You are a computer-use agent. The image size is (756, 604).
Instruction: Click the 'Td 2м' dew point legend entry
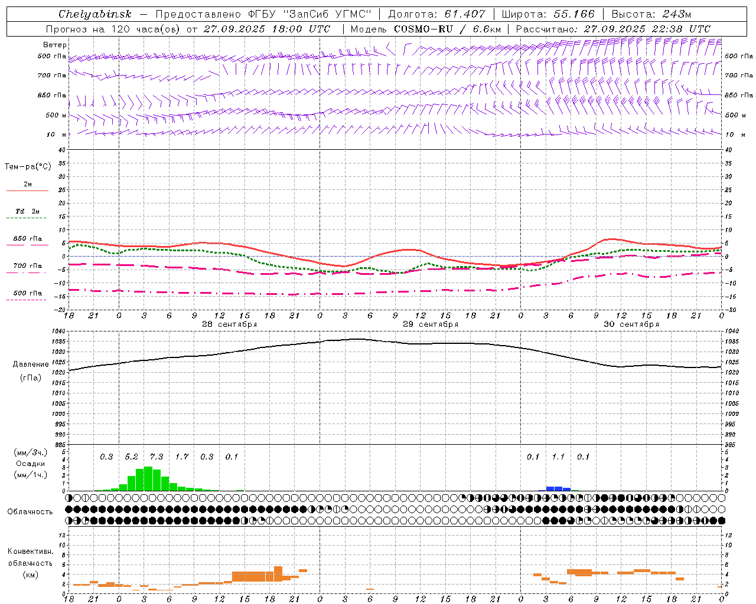coord(27,211)
